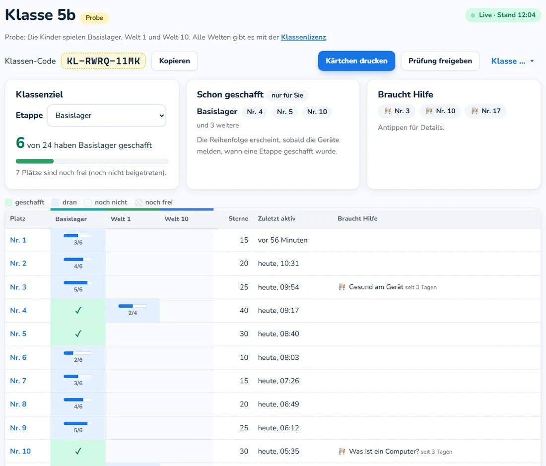
Task: Click the 3/6 Basislager progress in row Nr. 1
Action: click(x=78, y=239)
